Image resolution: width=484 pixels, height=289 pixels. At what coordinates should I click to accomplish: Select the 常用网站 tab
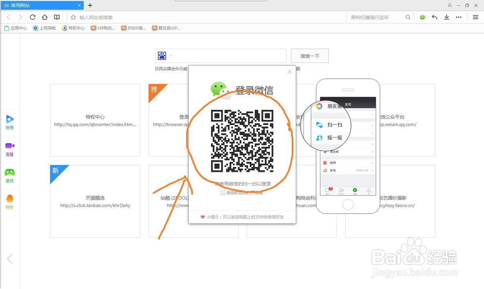pyautogui.click(x=42, y=5)
